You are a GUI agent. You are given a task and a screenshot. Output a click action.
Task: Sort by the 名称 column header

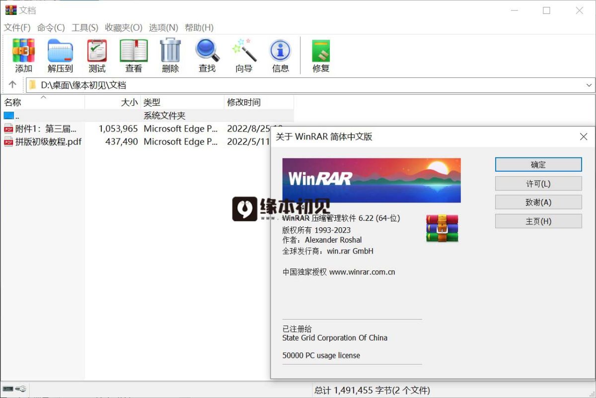pos(43,102)
